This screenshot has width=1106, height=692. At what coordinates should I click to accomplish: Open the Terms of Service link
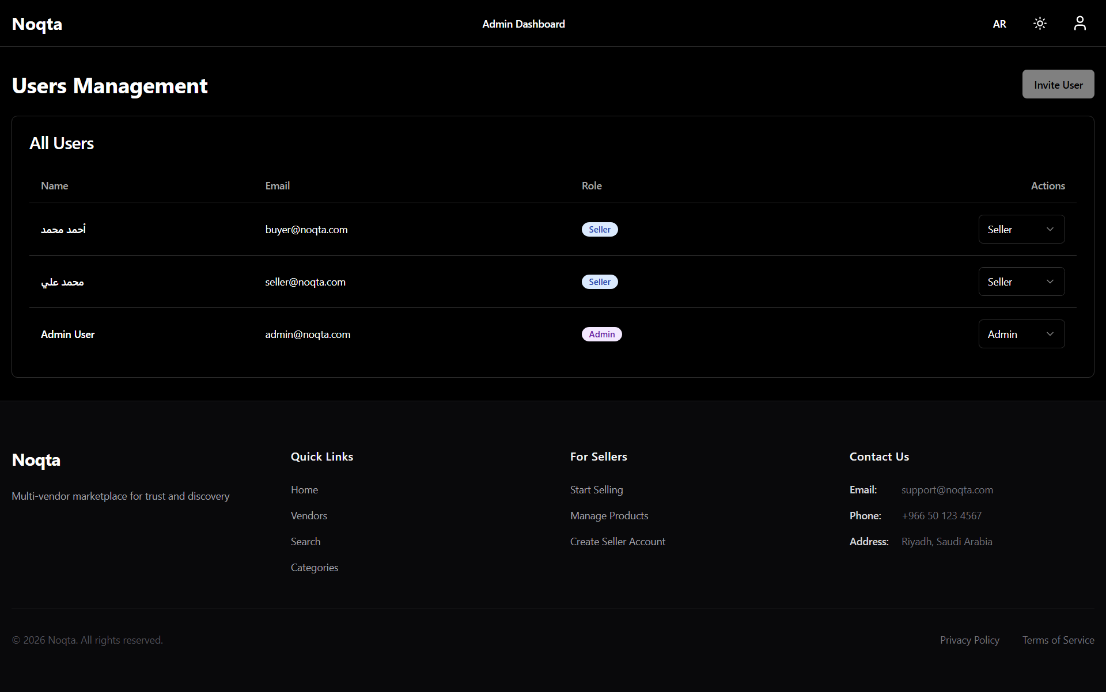(1058, 640)
